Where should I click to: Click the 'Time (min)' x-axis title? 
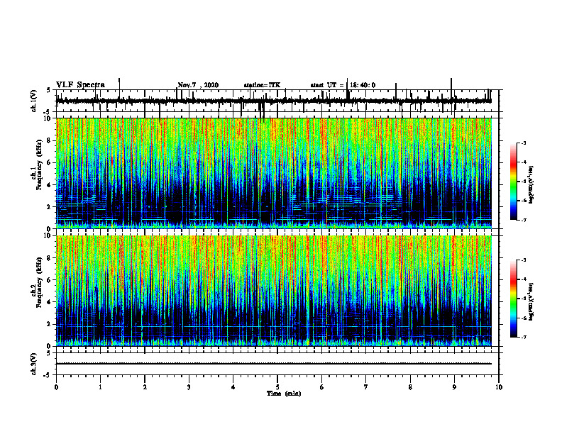point(284,394)
